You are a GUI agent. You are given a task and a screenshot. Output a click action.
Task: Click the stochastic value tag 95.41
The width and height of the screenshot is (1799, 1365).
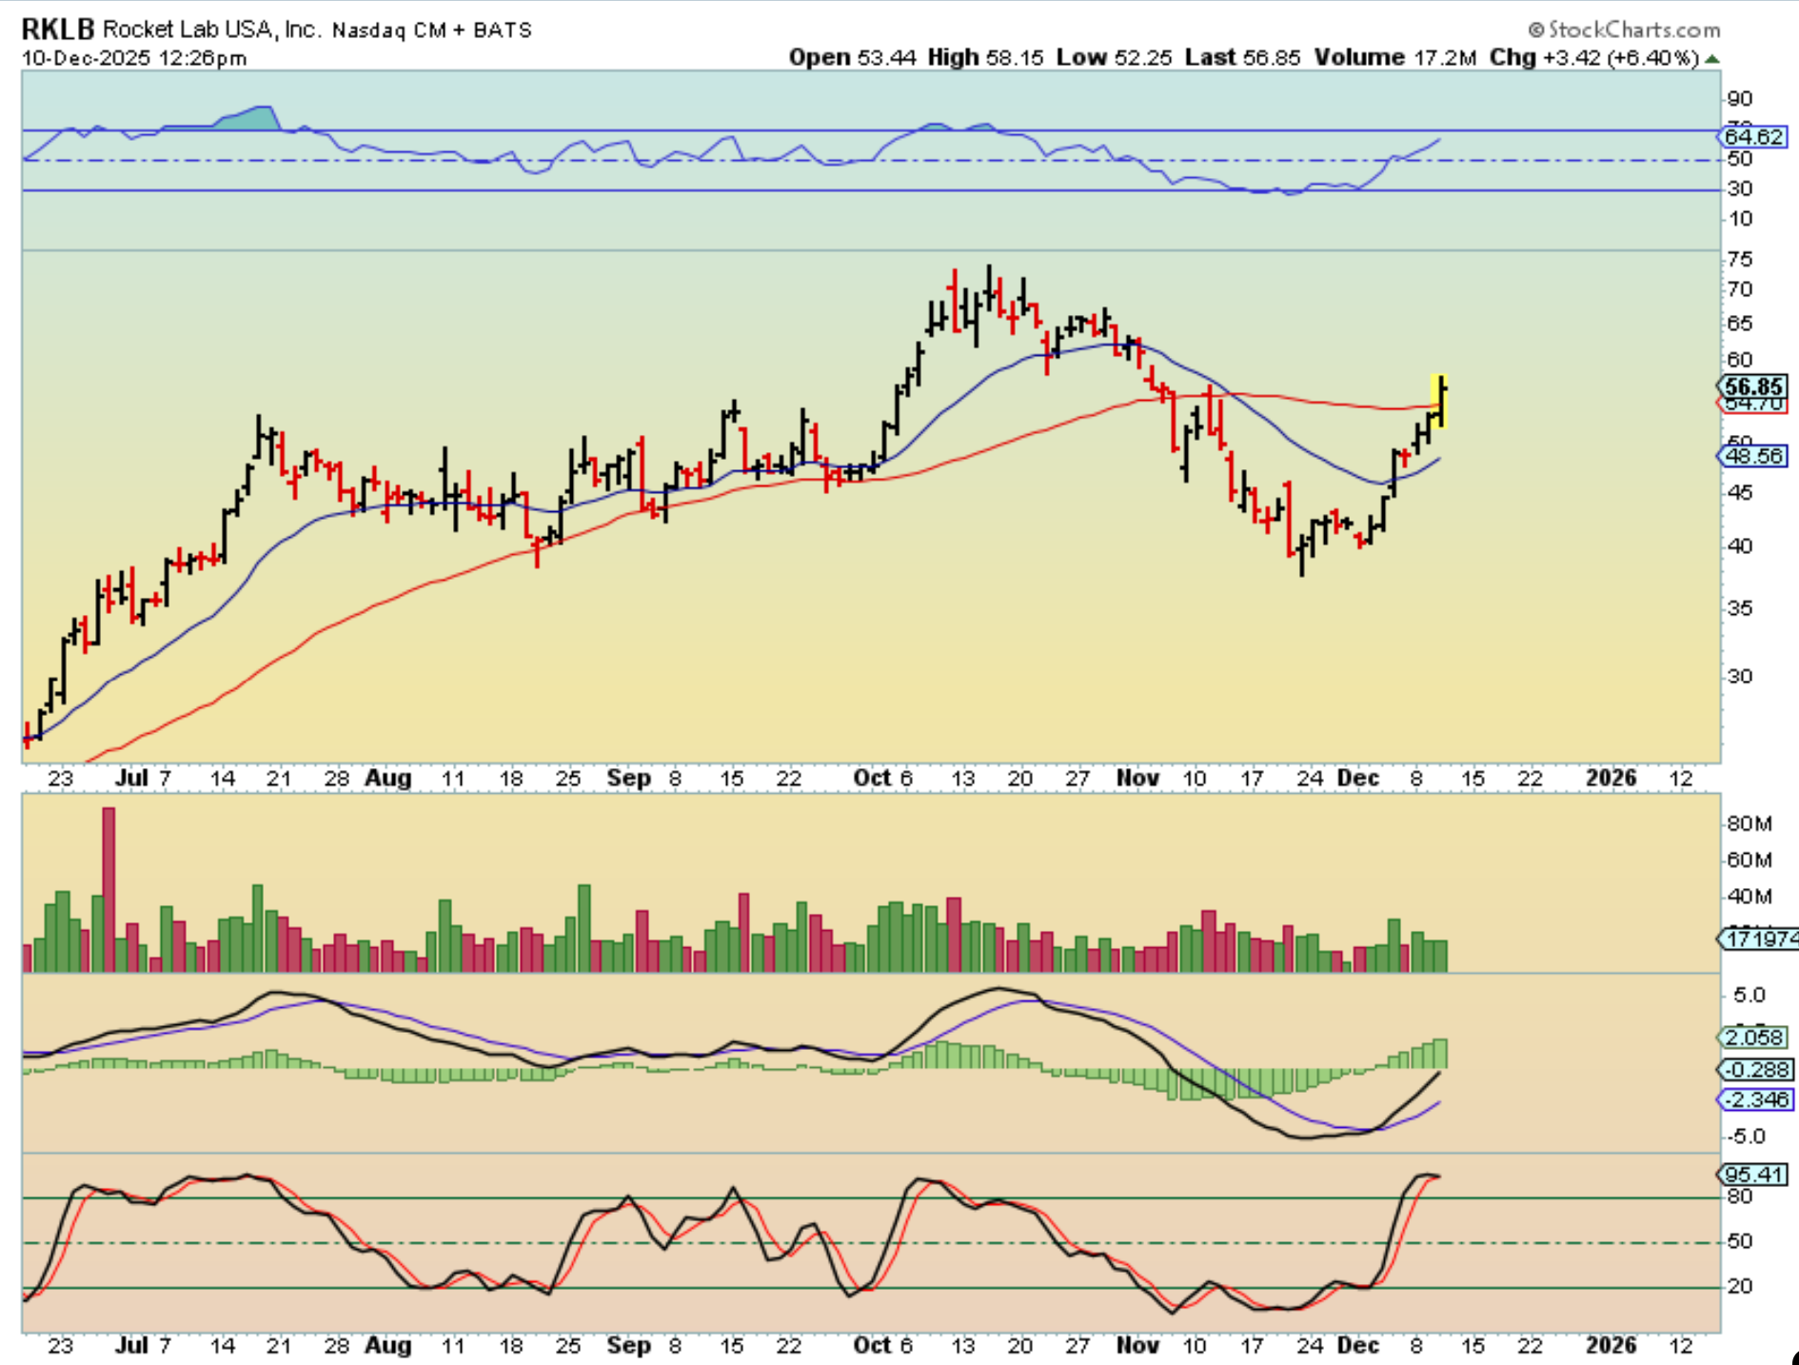(1752, 1175)
